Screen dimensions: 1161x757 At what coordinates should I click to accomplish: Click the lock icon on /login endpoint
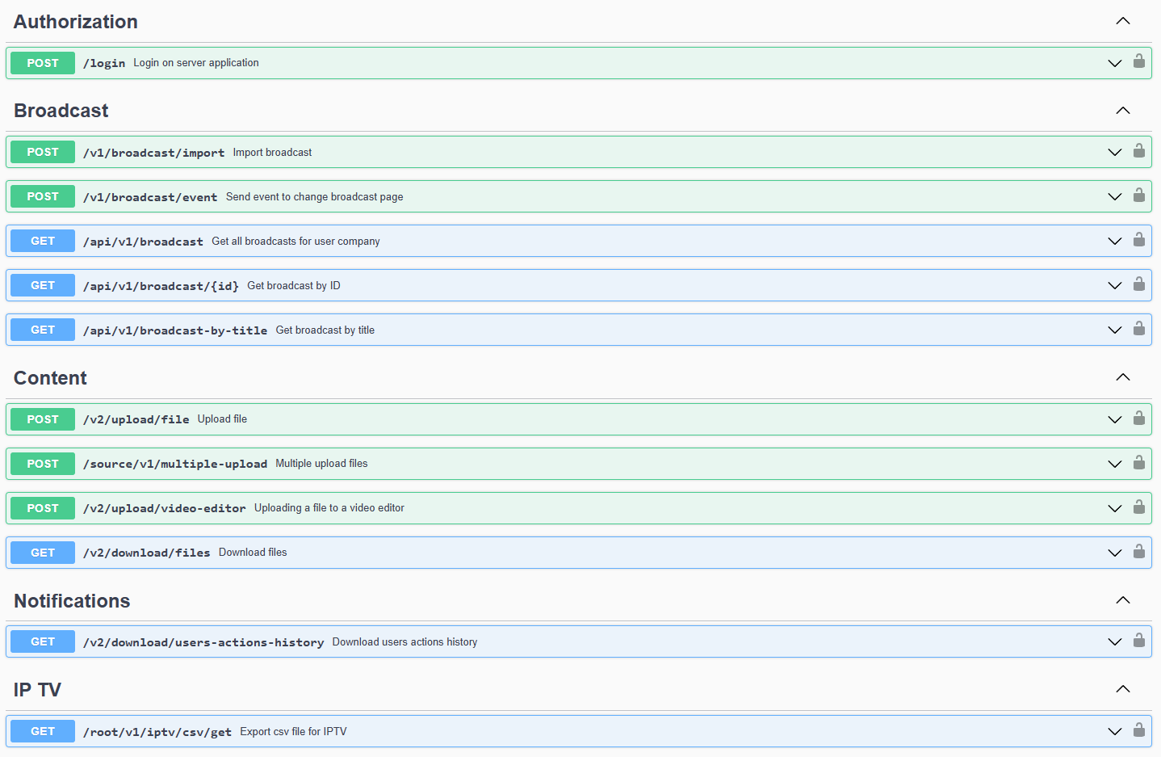(1138, 61)
